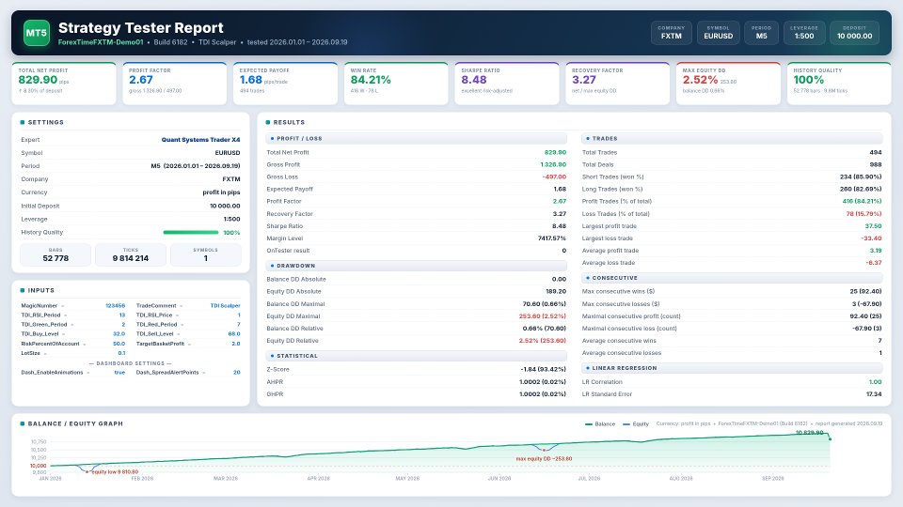Screen dimensions: 903x507
Task: Click the Gross Loss value -497.00
Action: click(554, 177)
